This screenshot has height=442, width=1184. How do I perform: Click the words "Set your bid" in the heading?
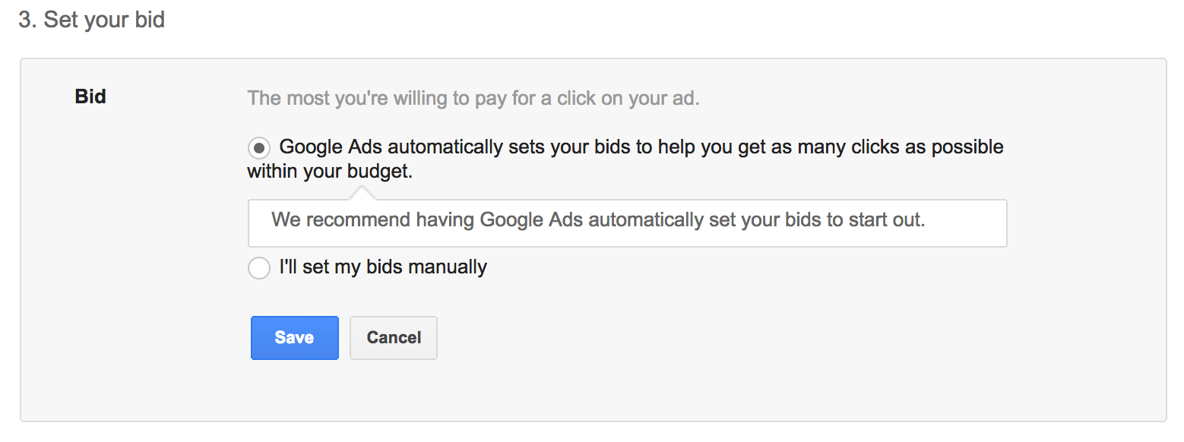(x=104, y=20)
